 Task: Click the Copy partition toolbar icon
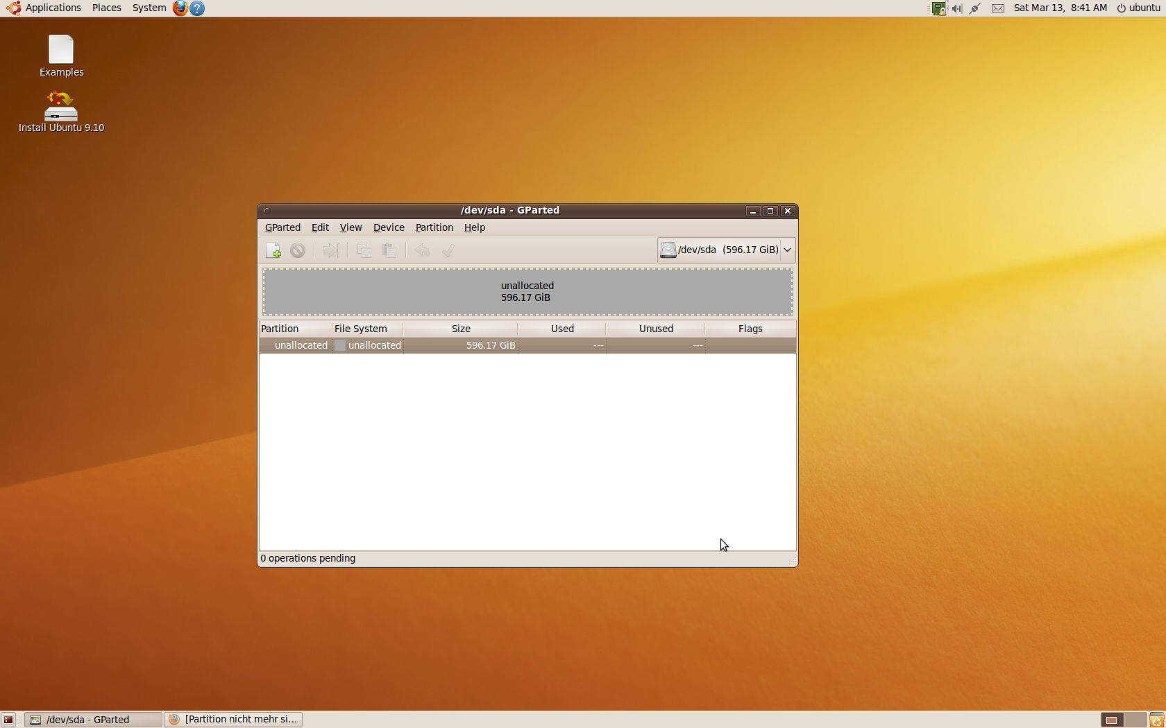coord(364,250)
